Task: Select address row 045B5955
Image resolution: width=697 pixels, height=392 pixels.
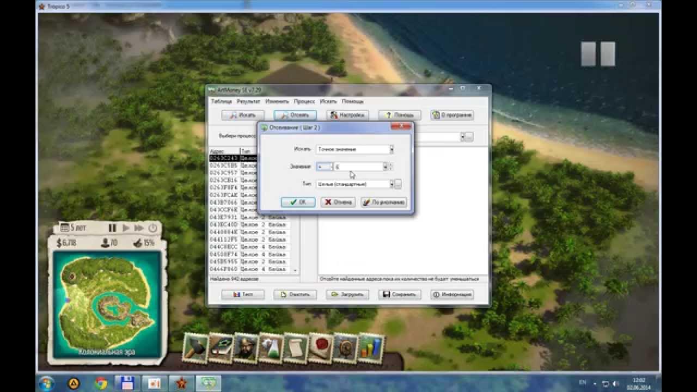Action: pos(249,261)
